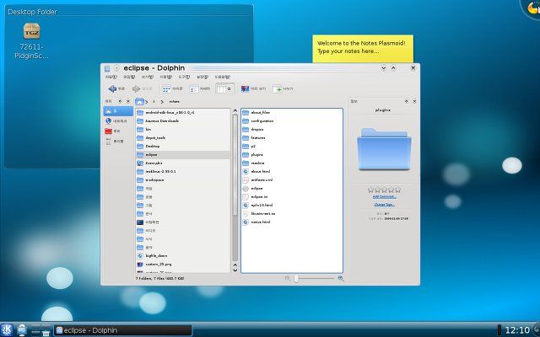Screen dimensions: 540x337
Task: Click the column scrollbar's top up arrow
Action: point(235,110)
